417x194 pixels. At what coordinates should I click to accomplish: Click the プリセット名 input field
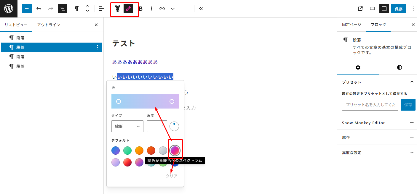370,105
